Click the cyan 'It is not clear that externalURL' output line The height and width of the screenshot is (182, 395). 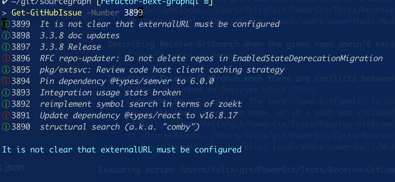[122, 150]
